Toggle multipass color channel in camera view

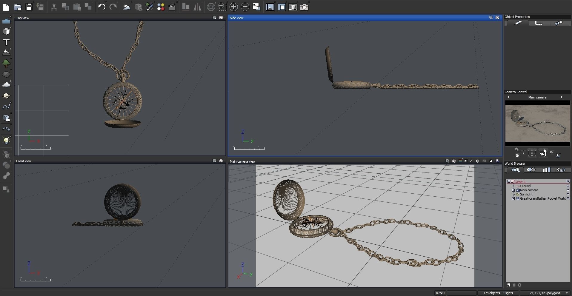click(x=460, y=161)
